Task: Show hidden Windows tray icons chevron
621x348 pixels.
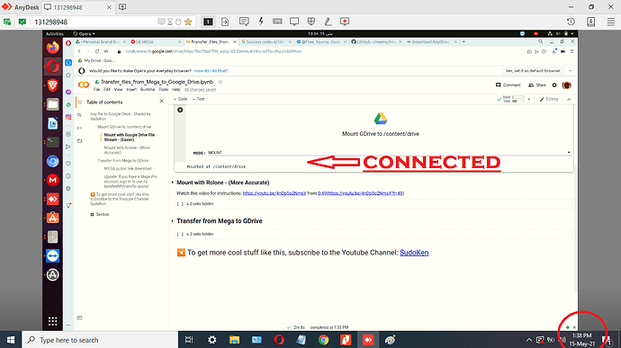Action: [528, 340]
